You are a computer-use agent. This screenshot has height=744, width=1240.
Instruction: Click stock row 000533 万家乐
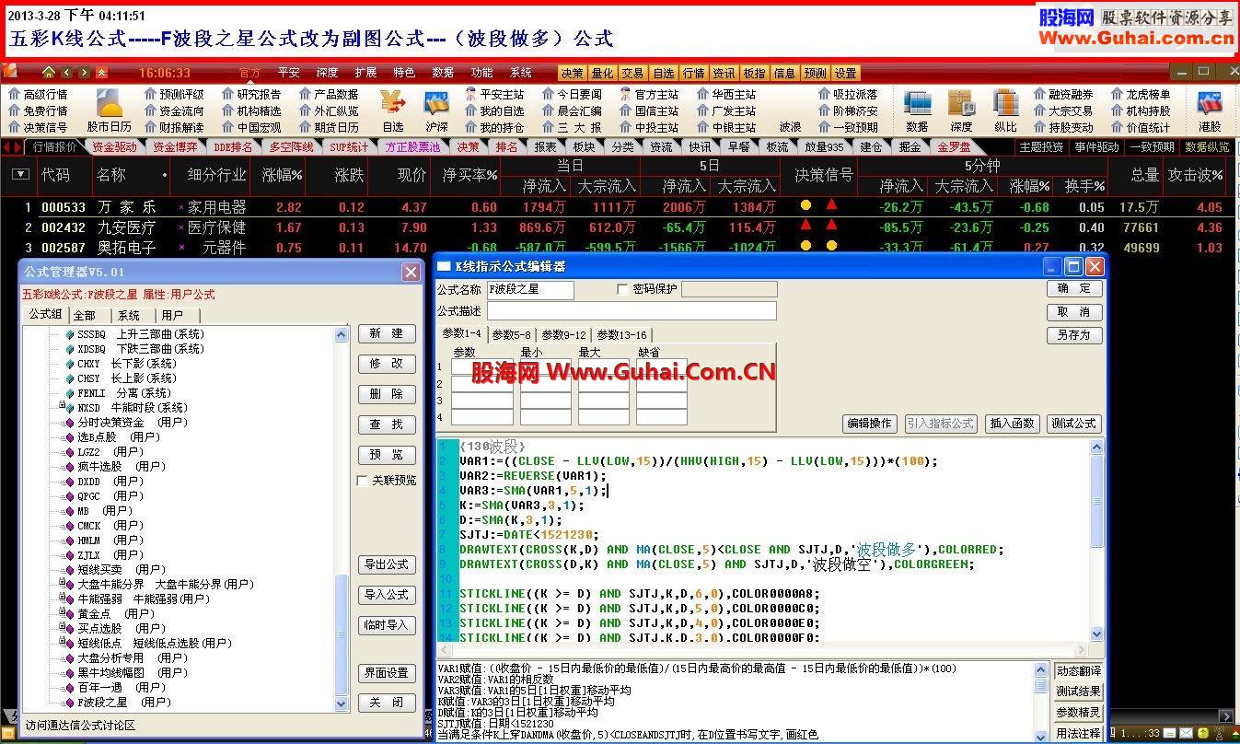pyautogui.click(x=620, y=207)
